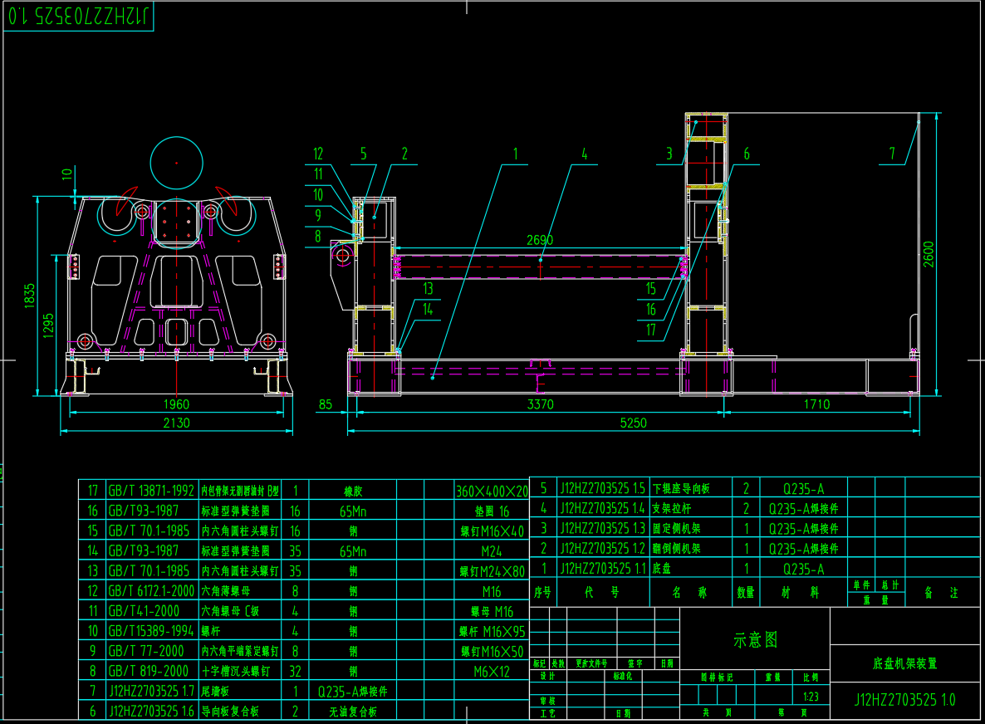Click the J12HZ2703525 1.3 code cell

(603, 528)
